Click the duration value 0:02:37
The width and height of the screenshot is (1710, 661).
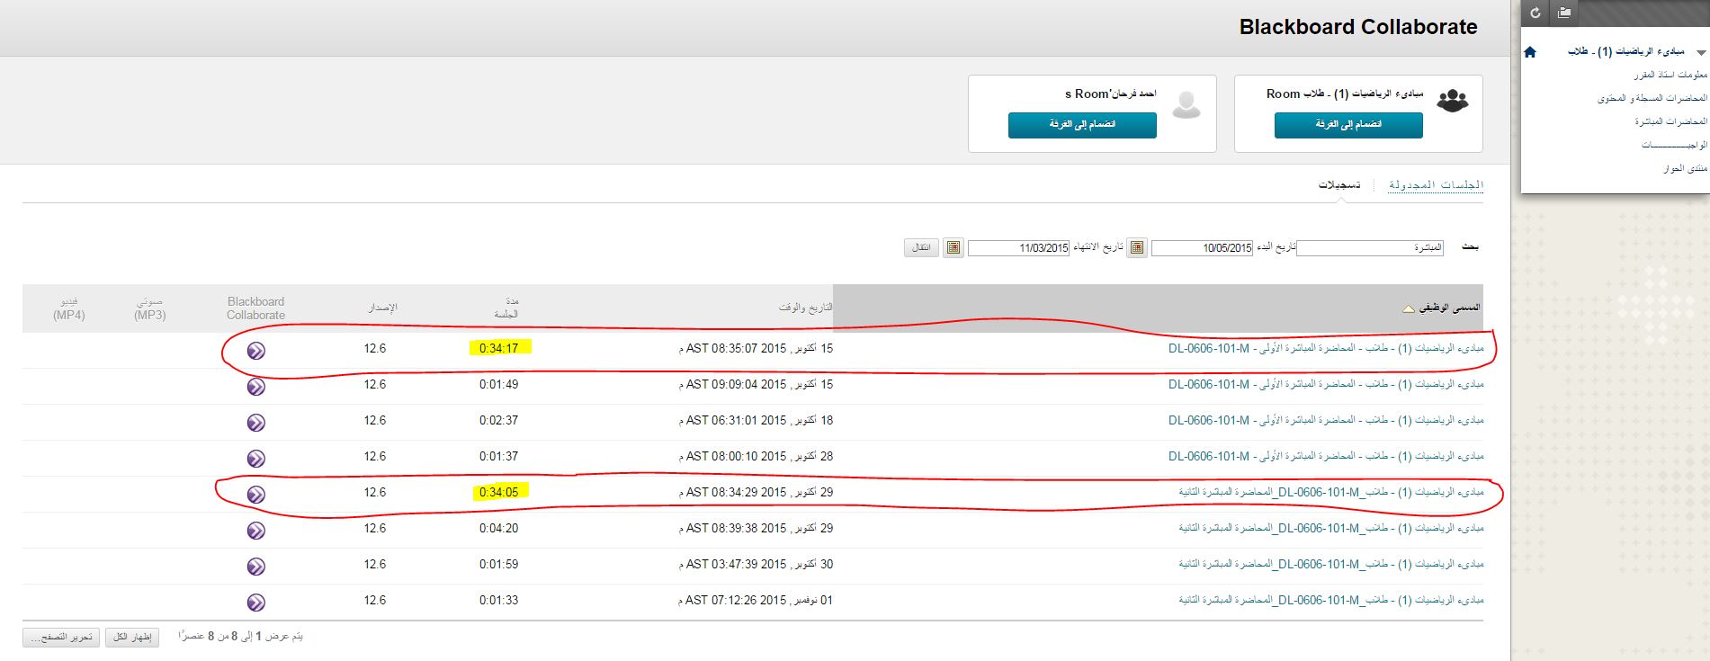coord(498,420)
